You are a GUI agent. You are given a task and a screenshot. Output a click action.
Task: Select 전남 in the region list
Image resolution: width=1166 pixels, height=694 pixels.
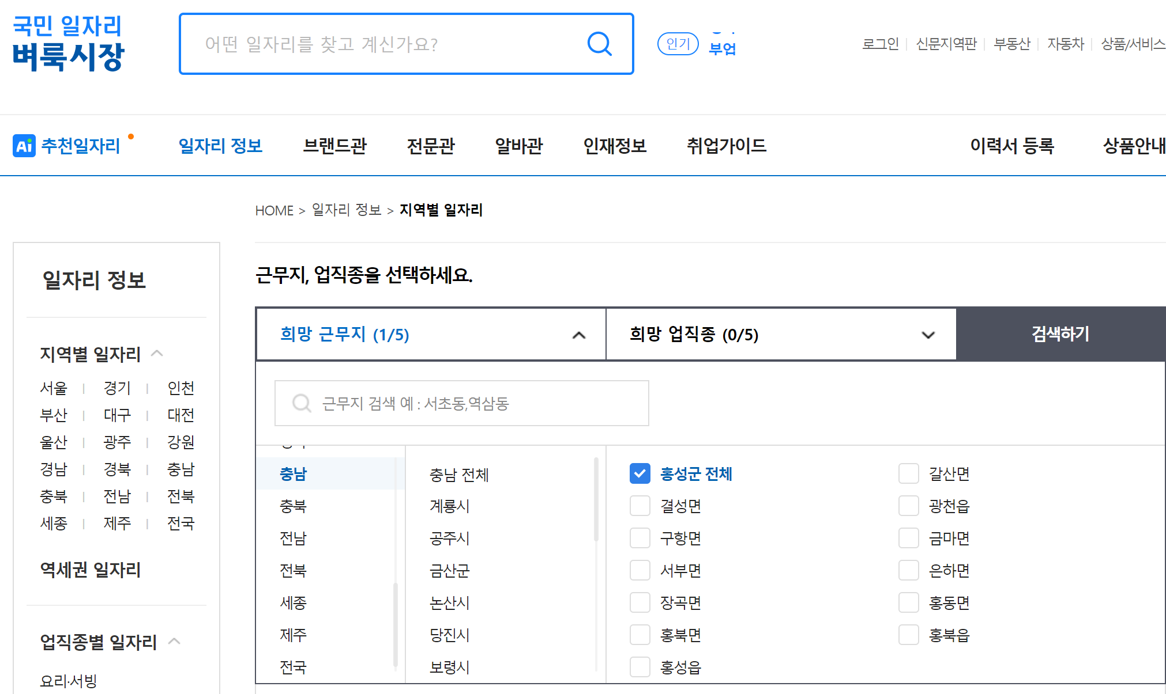click(x=293, y=538)
